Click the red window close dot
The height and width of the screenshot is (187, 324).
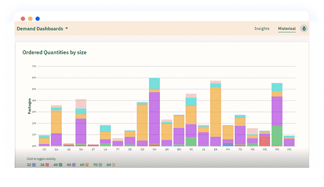pos(23,19)
